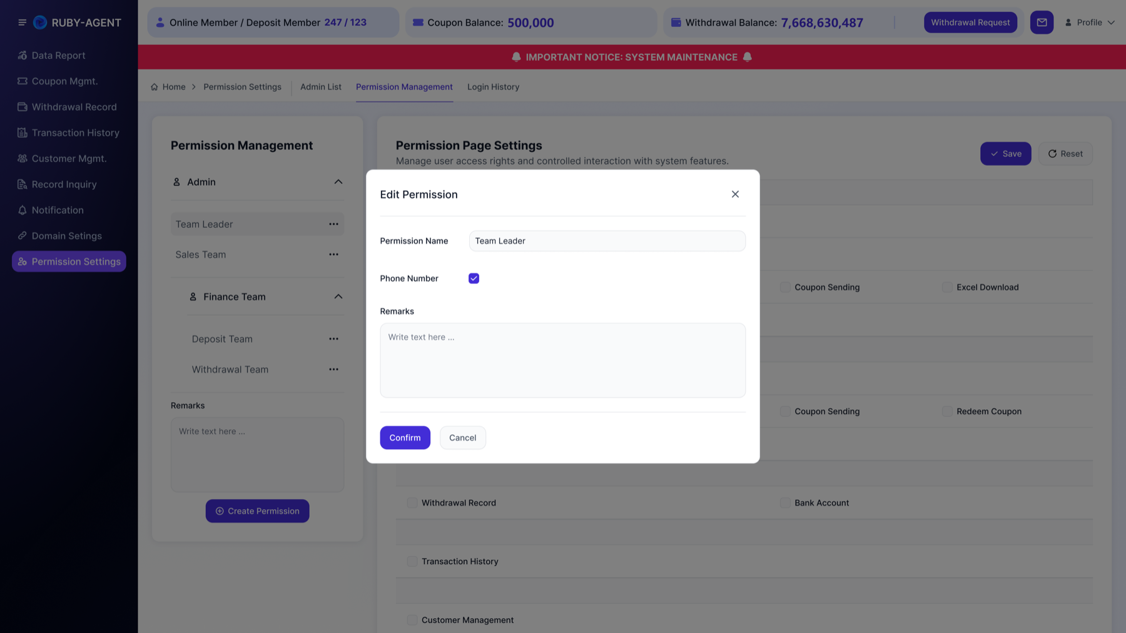Check the Bank Account checkbox
Screen dimensions: 1126x633
785,503
